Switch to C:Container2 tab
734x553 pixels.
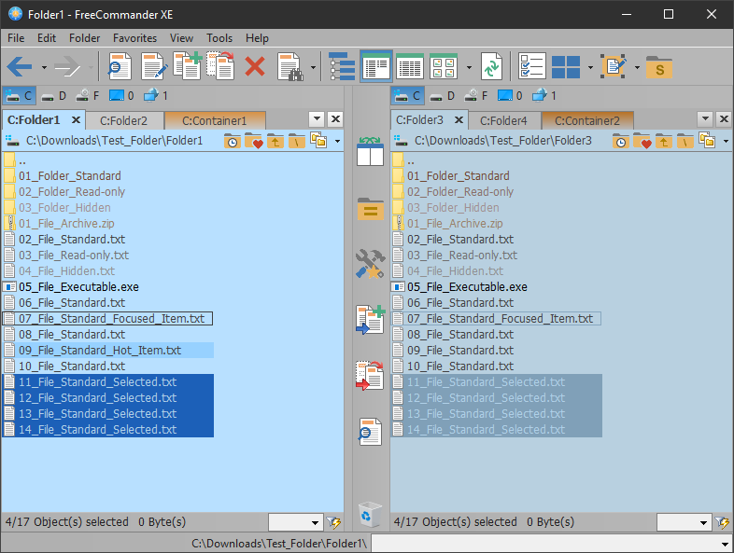click(587, 120)
